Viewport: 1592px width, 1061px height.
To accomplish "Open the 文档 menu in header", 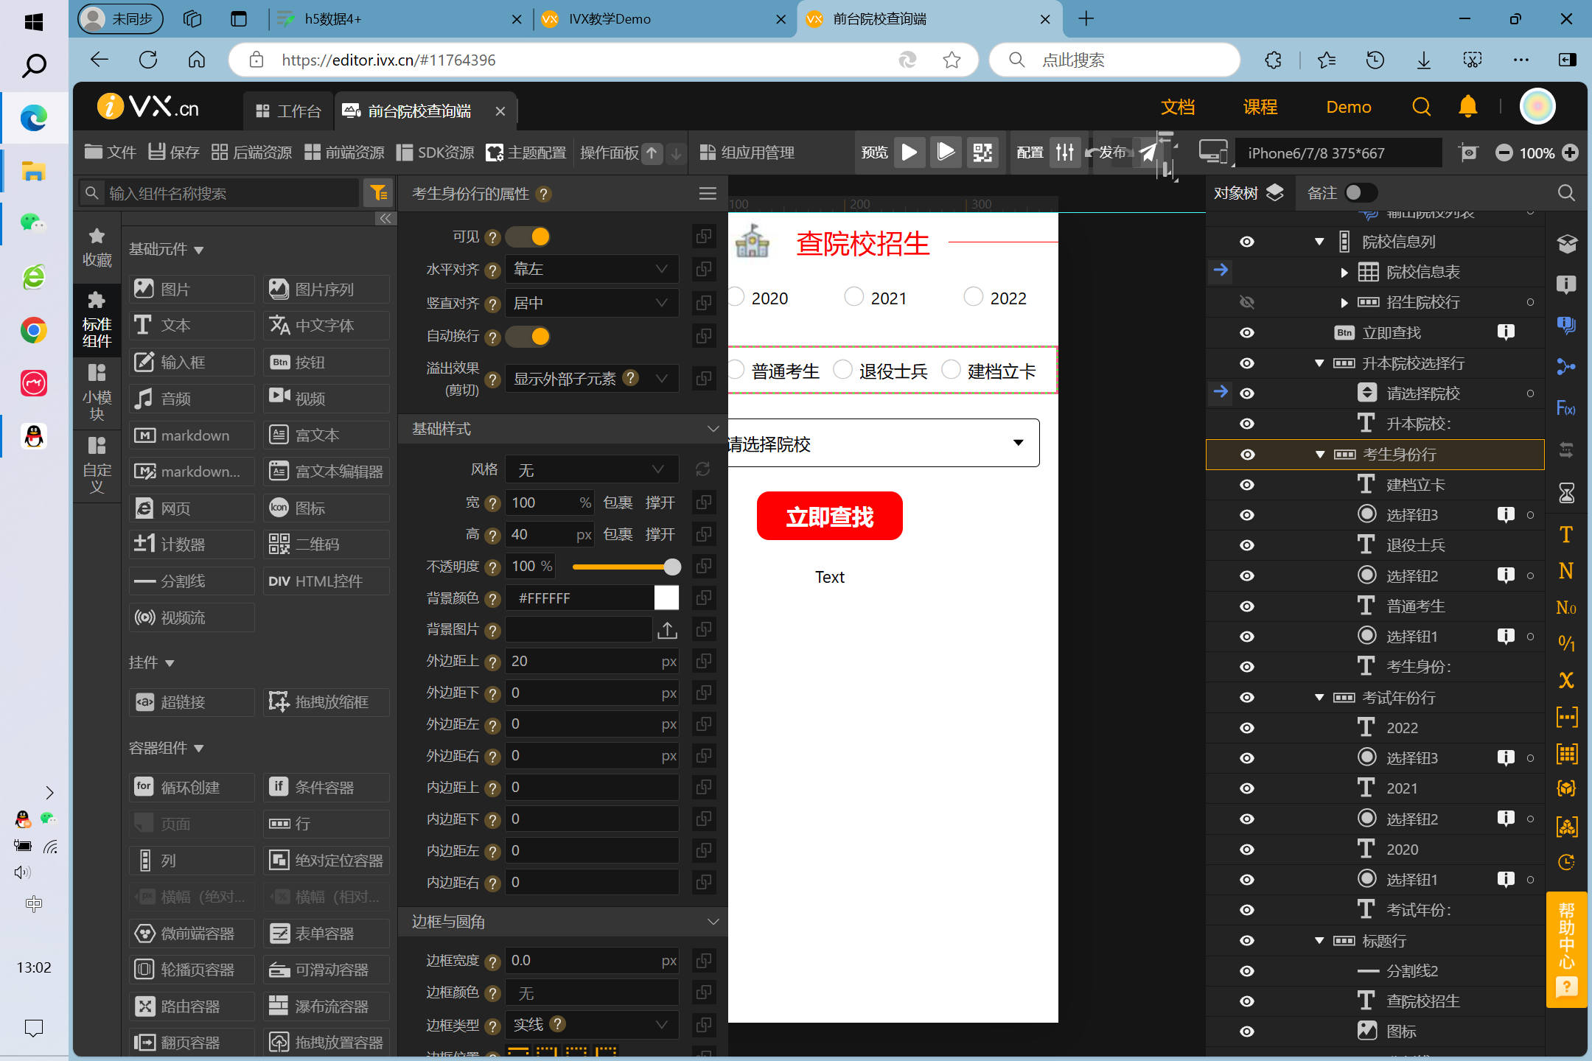I will point(1177,108).
